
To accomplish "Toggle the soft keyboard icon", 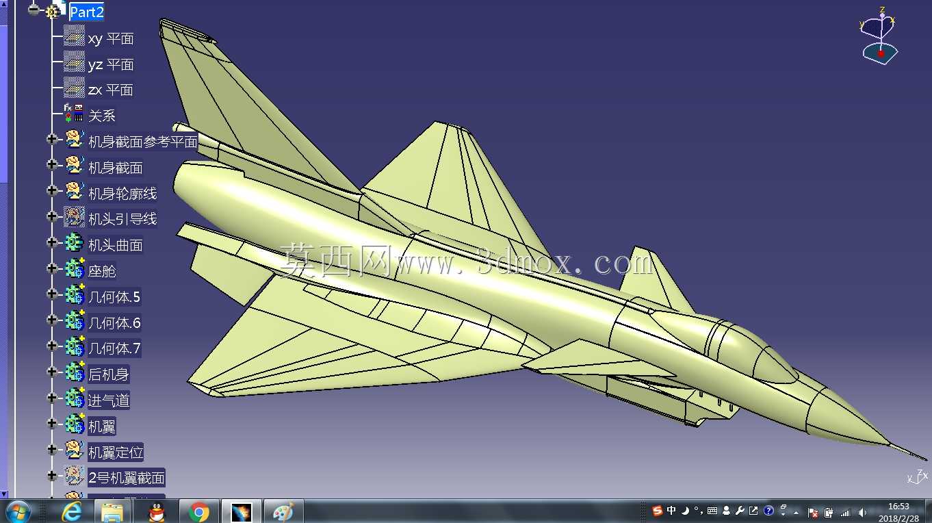I will [712, 511].
